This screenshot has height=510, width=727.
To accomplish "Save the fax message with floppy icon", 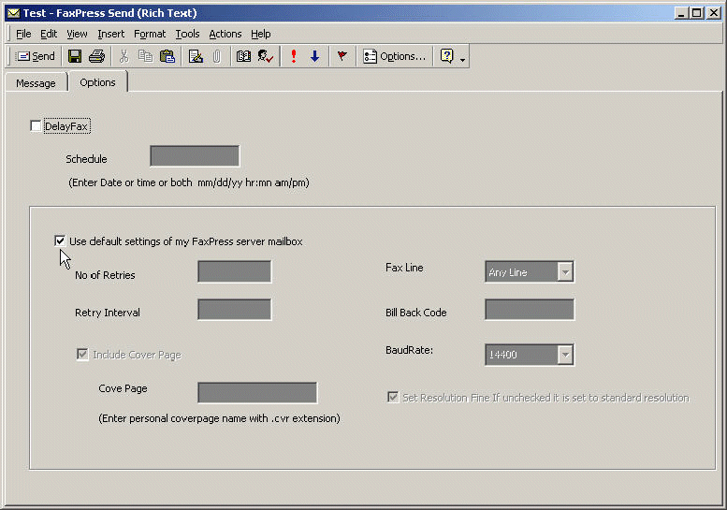I will click(x=75, y=56).
